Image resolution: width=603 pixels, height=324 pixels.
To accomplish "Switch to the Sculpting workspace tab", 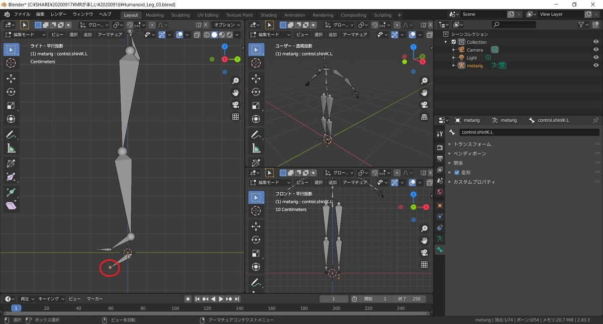I will [x=180, y=15].
